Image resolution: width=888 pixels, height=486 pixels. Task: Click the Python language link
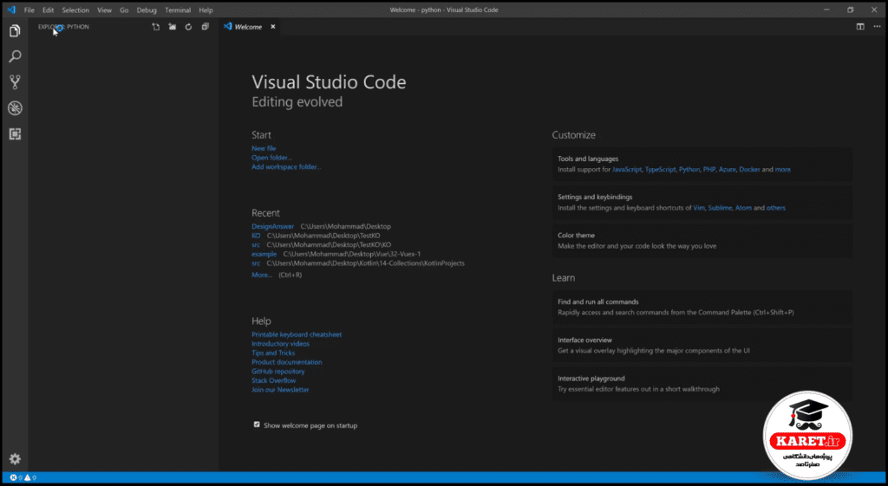pos(689,169)
